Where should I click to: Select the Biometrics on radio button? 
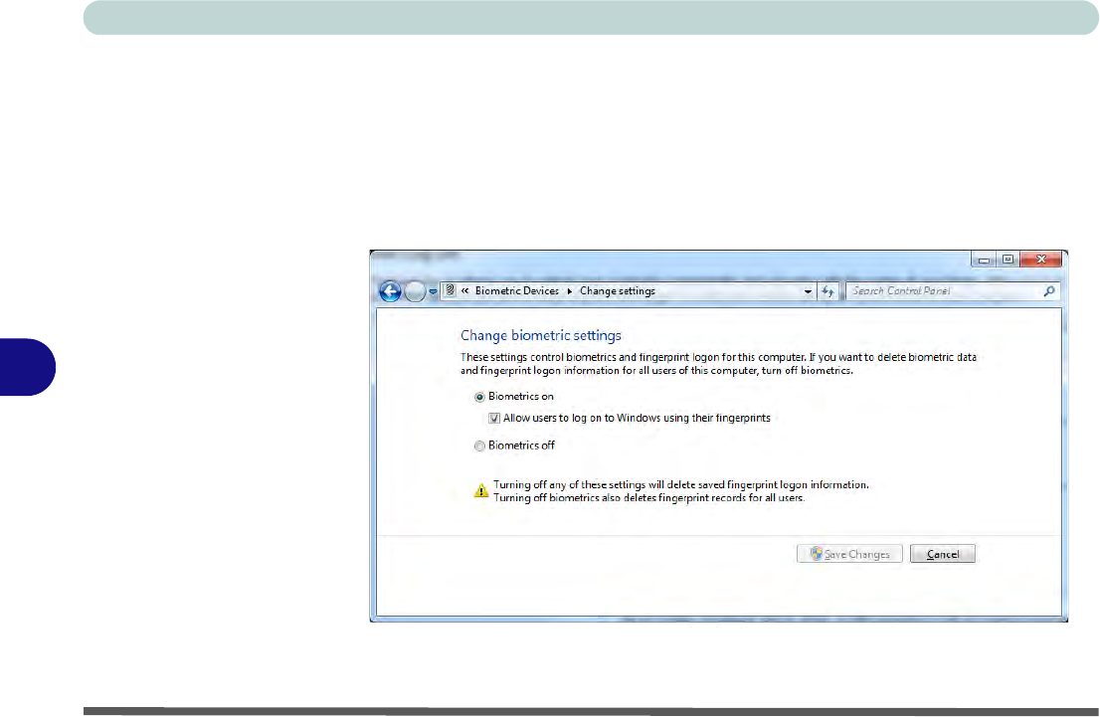pyautogui.click(x=480, y=397)
